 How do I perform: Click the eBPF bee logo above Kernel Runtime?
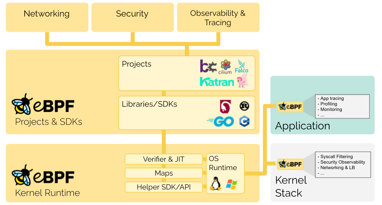click(x=43, y=175)
